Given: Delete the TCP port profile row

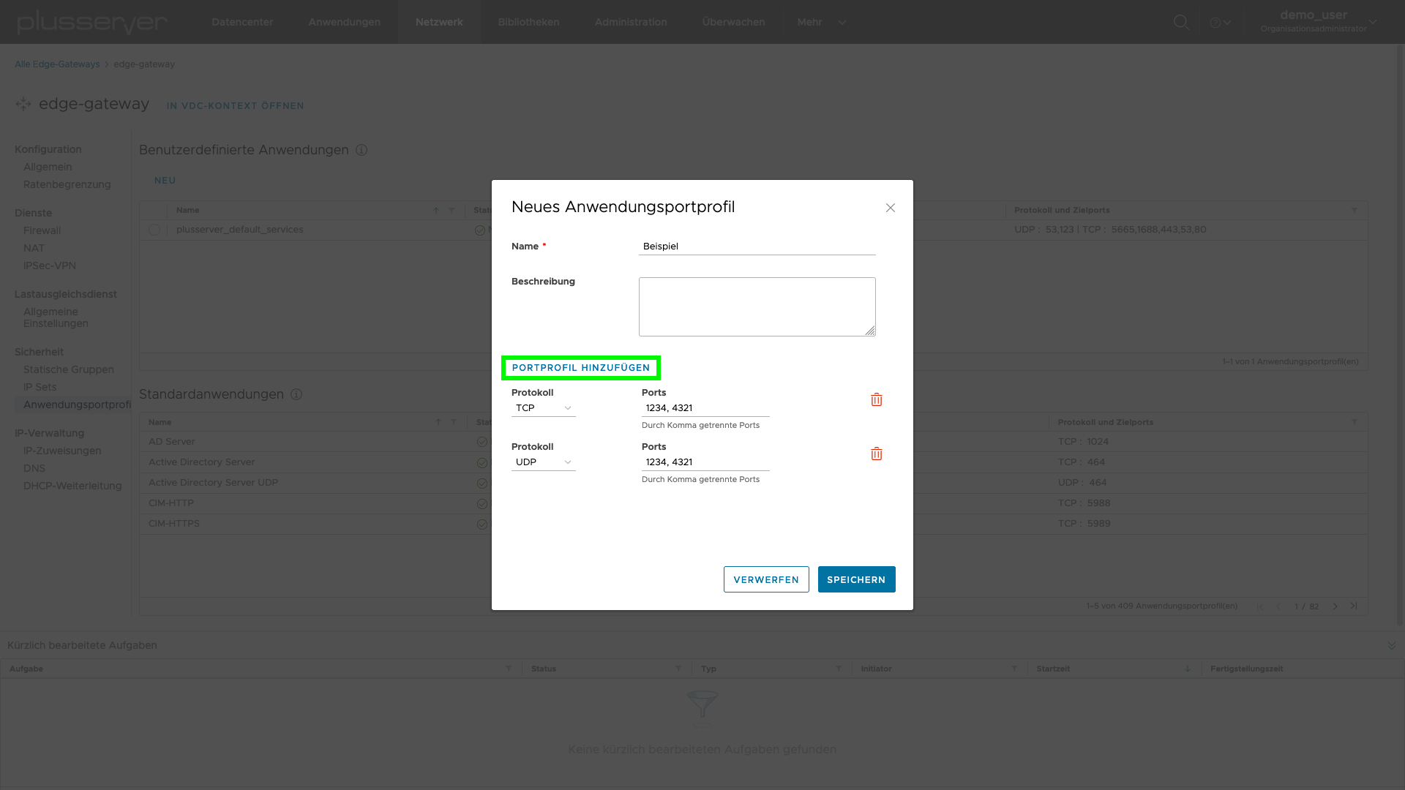Looking at the screenshot, I should click(x=876, y=400).
